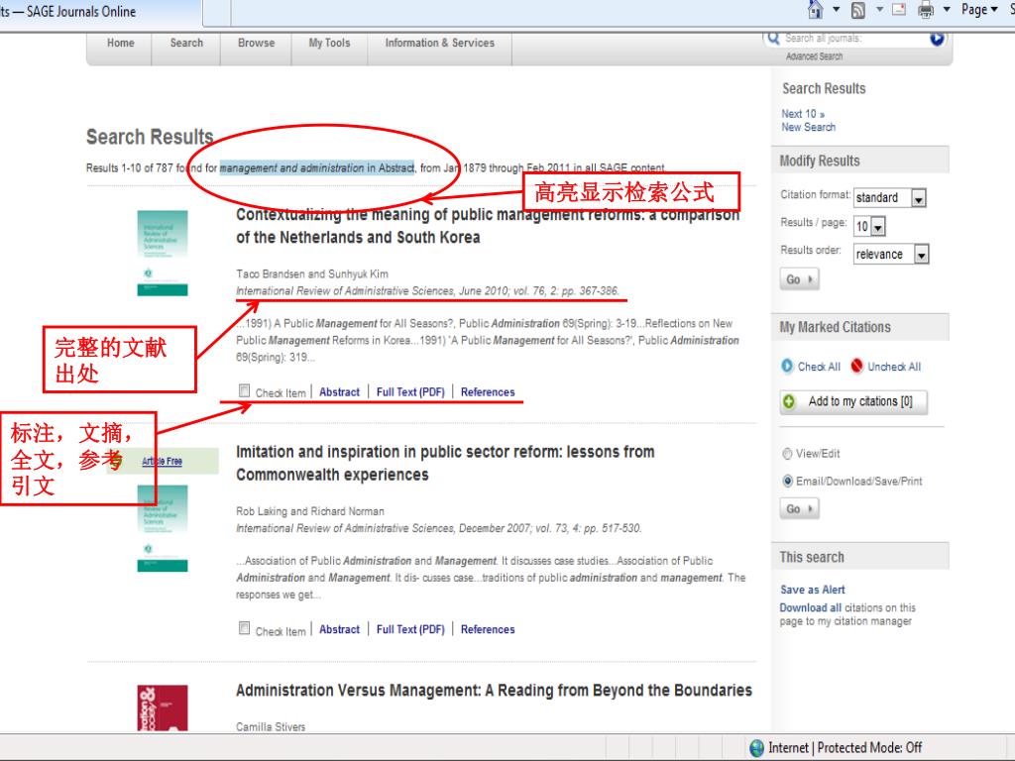This screenshot has height=761, width=1015.
Task: Click the IE Home toolbar icon
Action: [x=815, y=10]
